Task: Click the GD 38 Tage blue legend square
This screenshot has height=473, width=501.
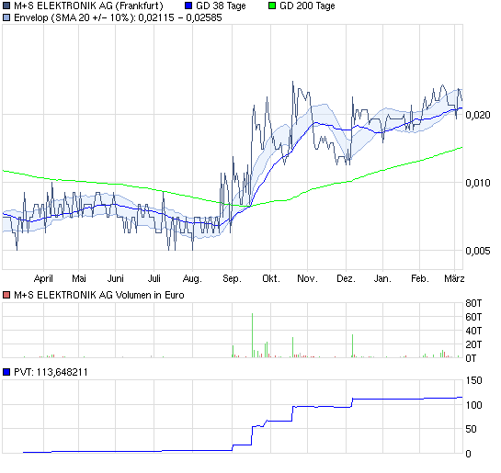Action: pyautogui.click(x=188, y=6)
